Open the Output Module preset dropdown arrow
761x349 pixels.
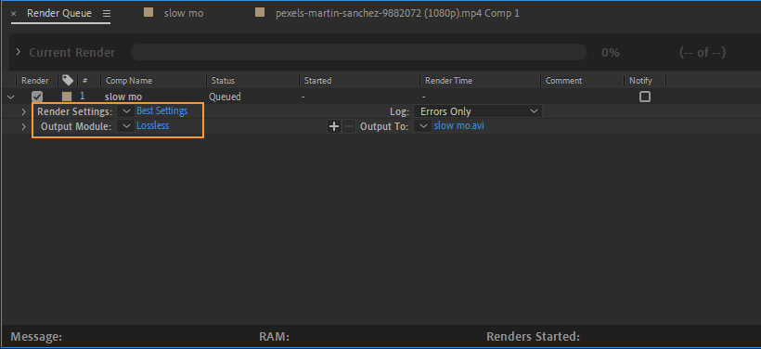(126, 126)
